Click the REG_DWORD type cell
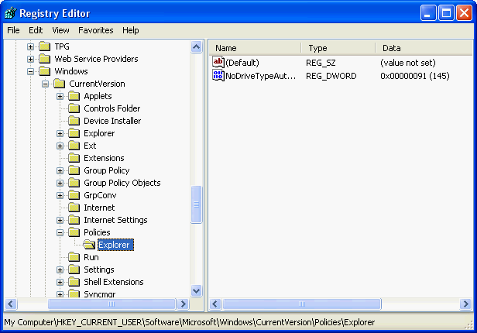The image size is (477, 333). pyautogui.click(x=331, y=76)
